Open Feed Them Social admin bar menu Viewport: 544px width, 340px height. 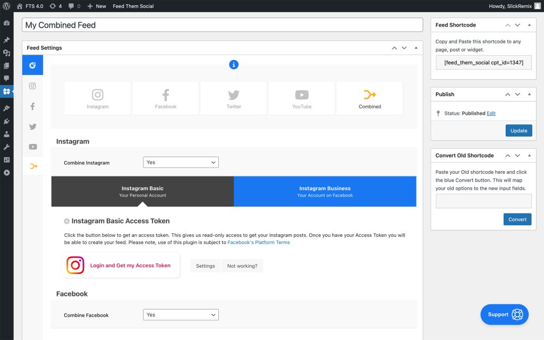pyautogui.click(x=133, y=6)
